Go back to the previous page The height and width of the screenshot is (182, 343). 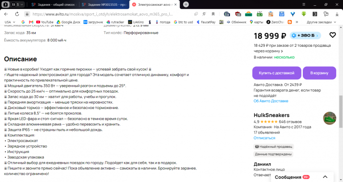6,14
